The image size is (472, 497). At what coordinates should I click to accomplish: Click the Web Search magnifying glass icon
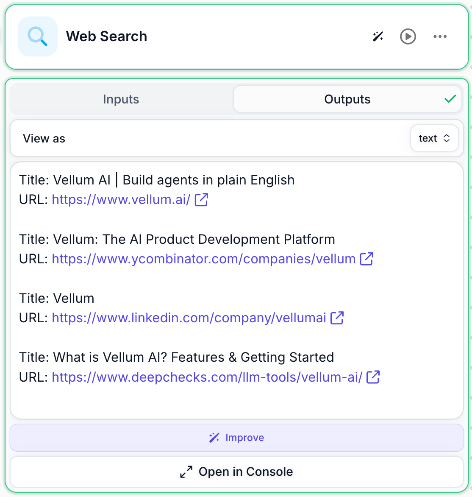[x=37, y=36]
